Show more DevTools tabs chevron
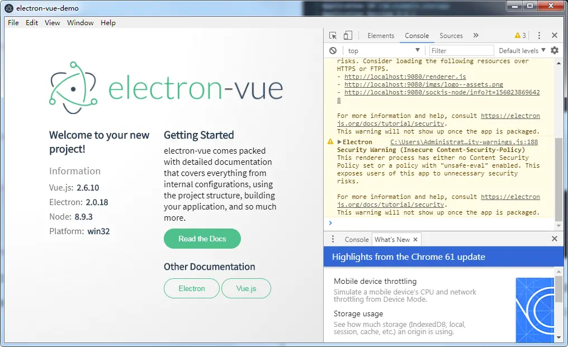Viewport: 568px width, 347px height. [x=476, y=35]
